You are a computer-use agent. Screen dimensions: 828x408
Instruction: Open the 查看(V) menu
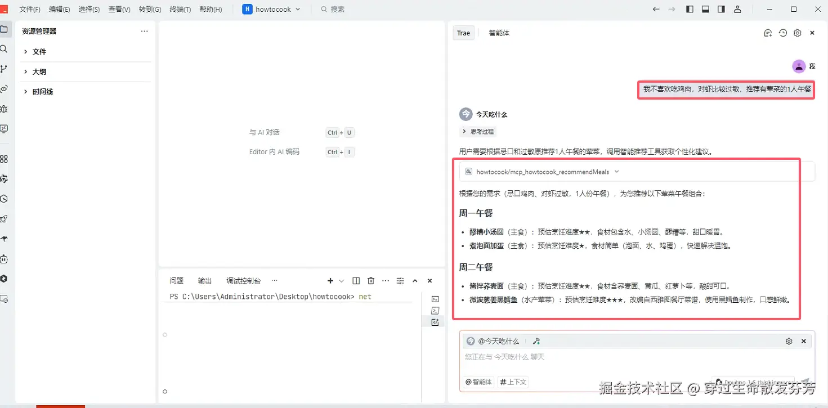pos(119,10)
